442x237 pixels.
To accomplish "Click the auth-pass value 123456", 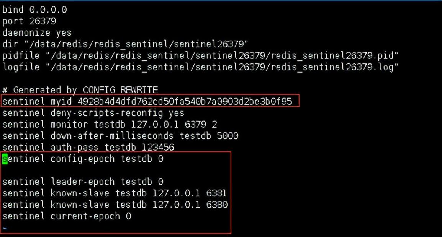I will tap(158, 148).
